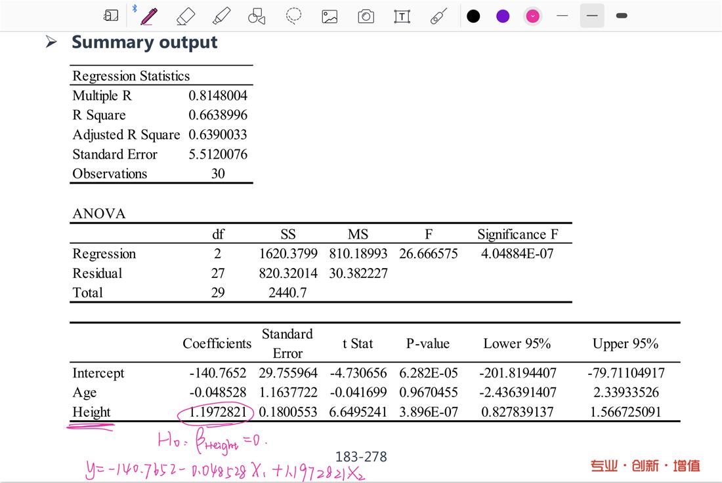
Task: Select the medium stroke width
Action: pyautogui.click(x=592, y=16)
